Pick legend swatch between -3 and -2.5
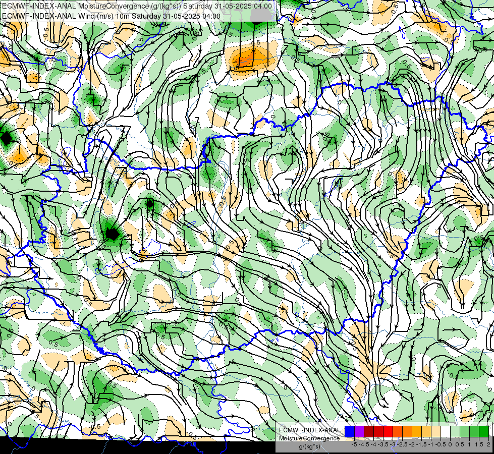The height and width of the screenshot is (454, 494). pyautogui.click(x=398, y=431)
